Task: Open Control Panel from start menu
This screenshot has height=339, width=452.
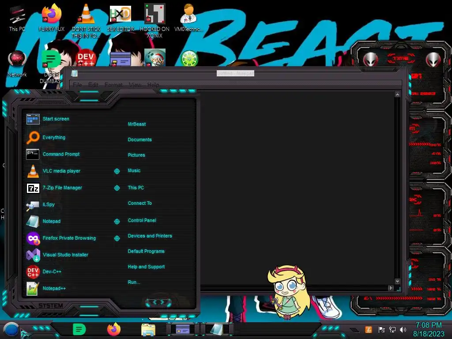Action: [142, 221]
